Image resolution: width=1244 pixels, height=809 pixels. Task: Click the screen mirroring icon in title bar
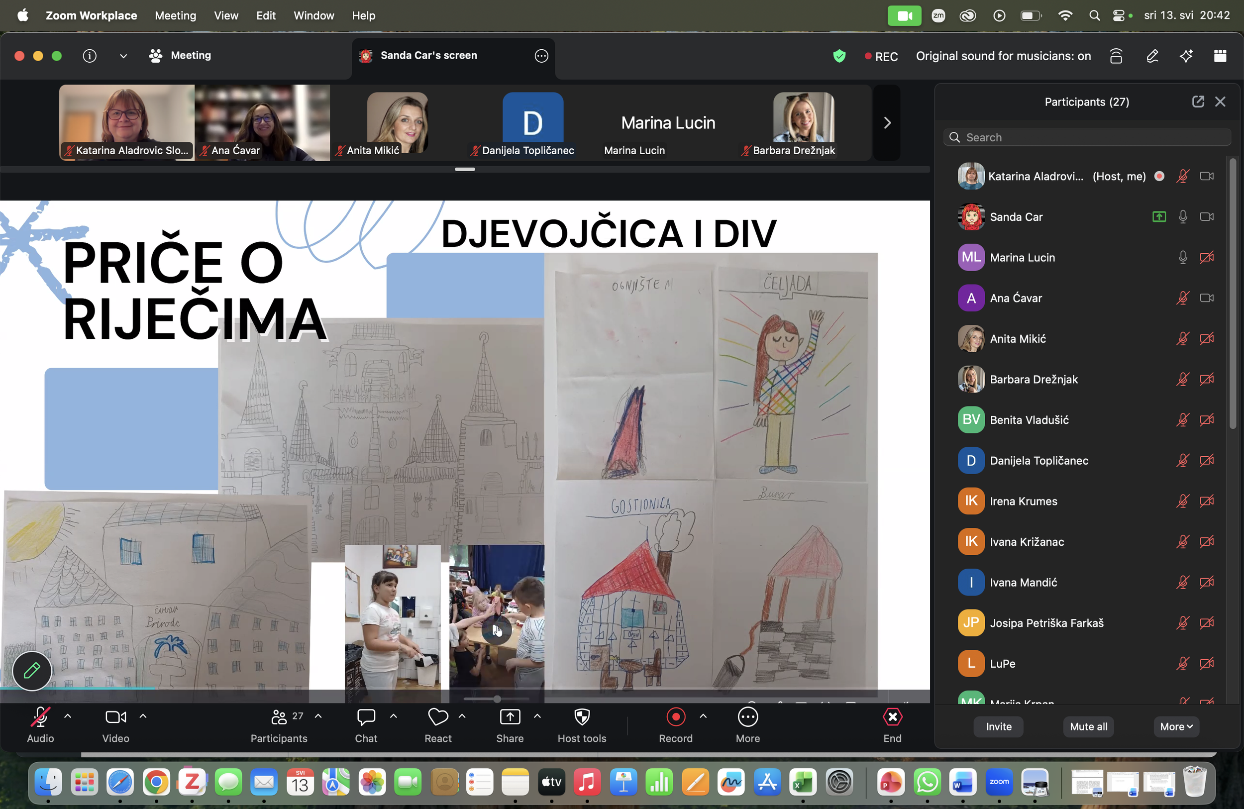[1116, 56]
